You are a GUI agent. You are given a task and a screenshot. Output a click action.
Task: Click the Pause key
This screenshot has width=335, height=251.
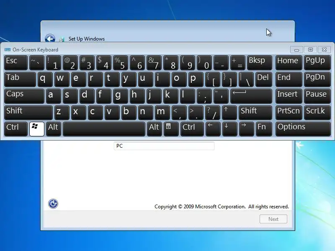coord(317,96)
